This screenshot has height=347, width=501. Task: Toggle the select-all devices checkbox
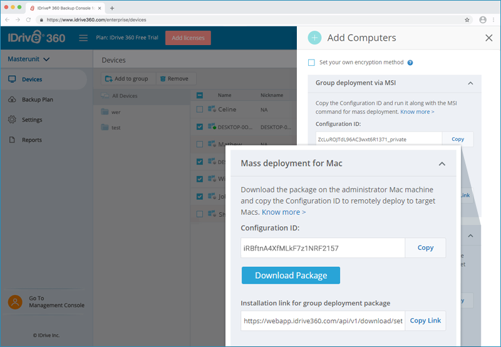point(200,95)
